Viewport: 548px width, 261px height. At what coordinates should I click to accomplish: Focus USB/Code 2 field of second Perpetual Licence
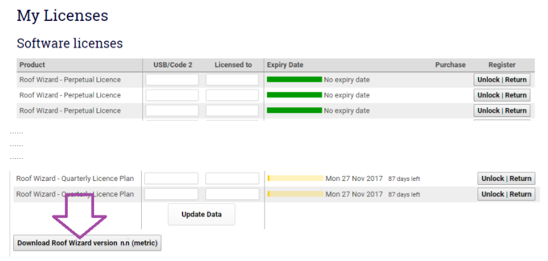click(172, 95)
